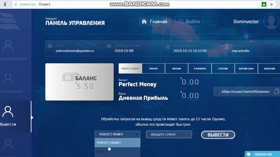This screenshot has height=157, width=280.
Task: Submit withdrawal with ВЫВЕСТИ button
Action: (x=218, y=135)
